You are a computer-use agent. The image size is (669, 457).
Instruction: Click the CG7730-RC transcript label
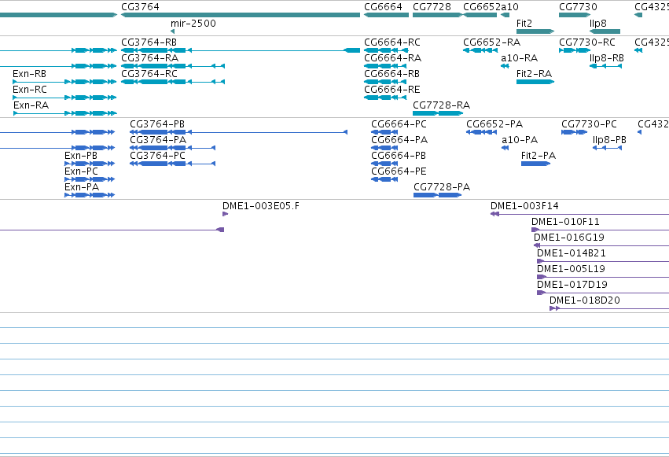click(x=587, y=42)
